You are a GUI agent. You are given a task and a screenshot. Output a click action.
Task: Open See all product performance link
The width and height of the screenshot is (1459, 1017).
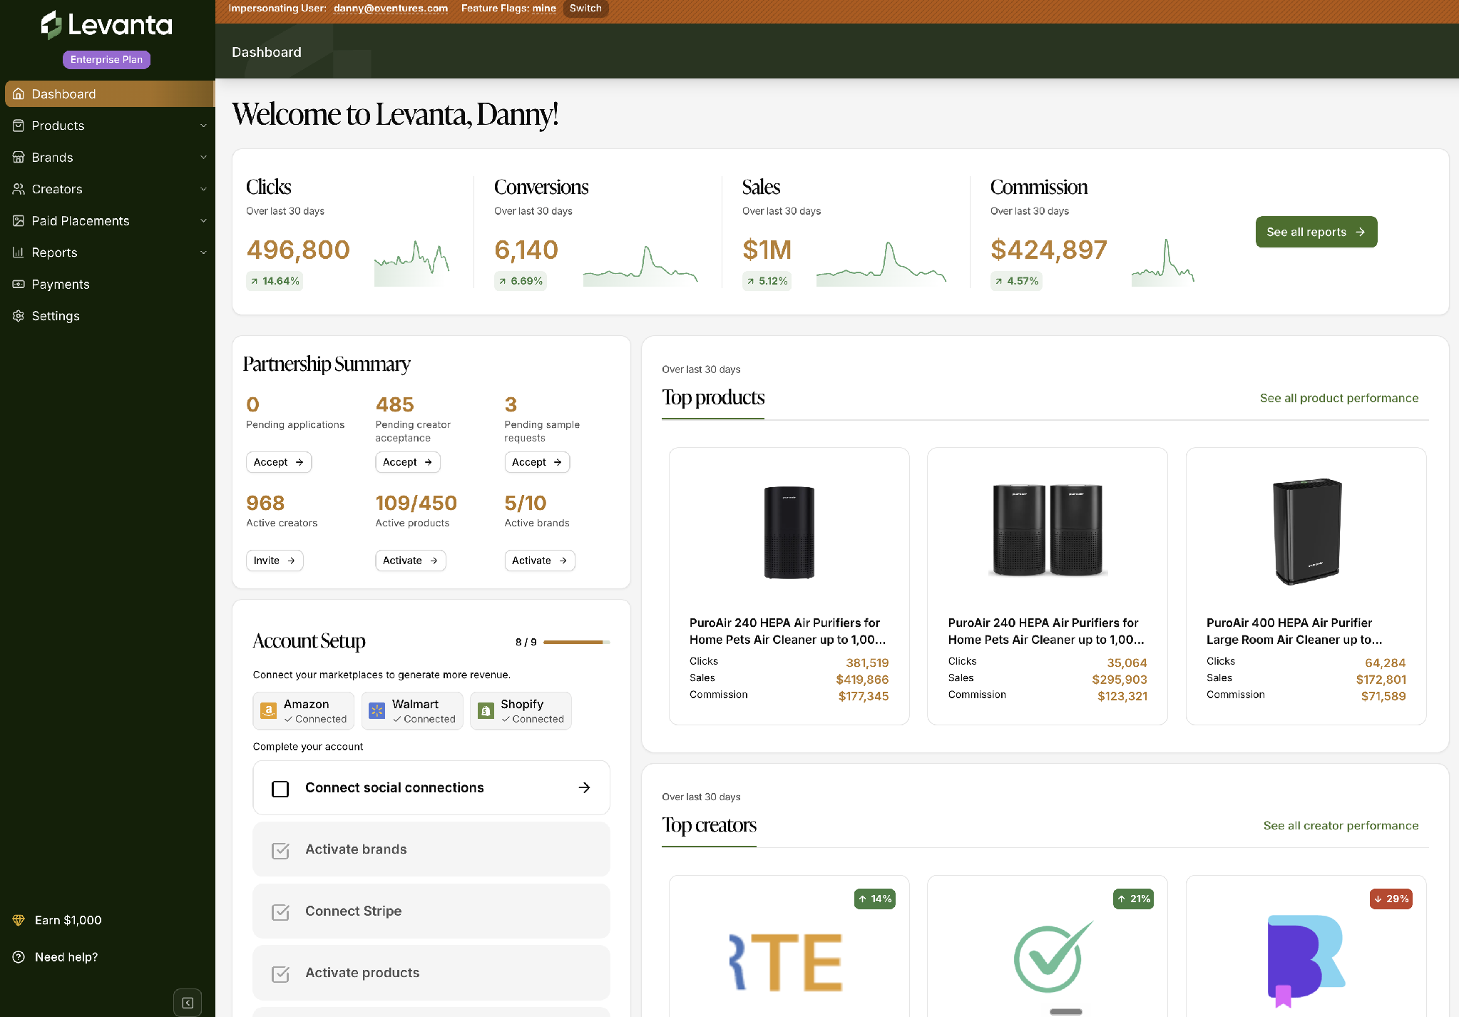click(1339, 398)
